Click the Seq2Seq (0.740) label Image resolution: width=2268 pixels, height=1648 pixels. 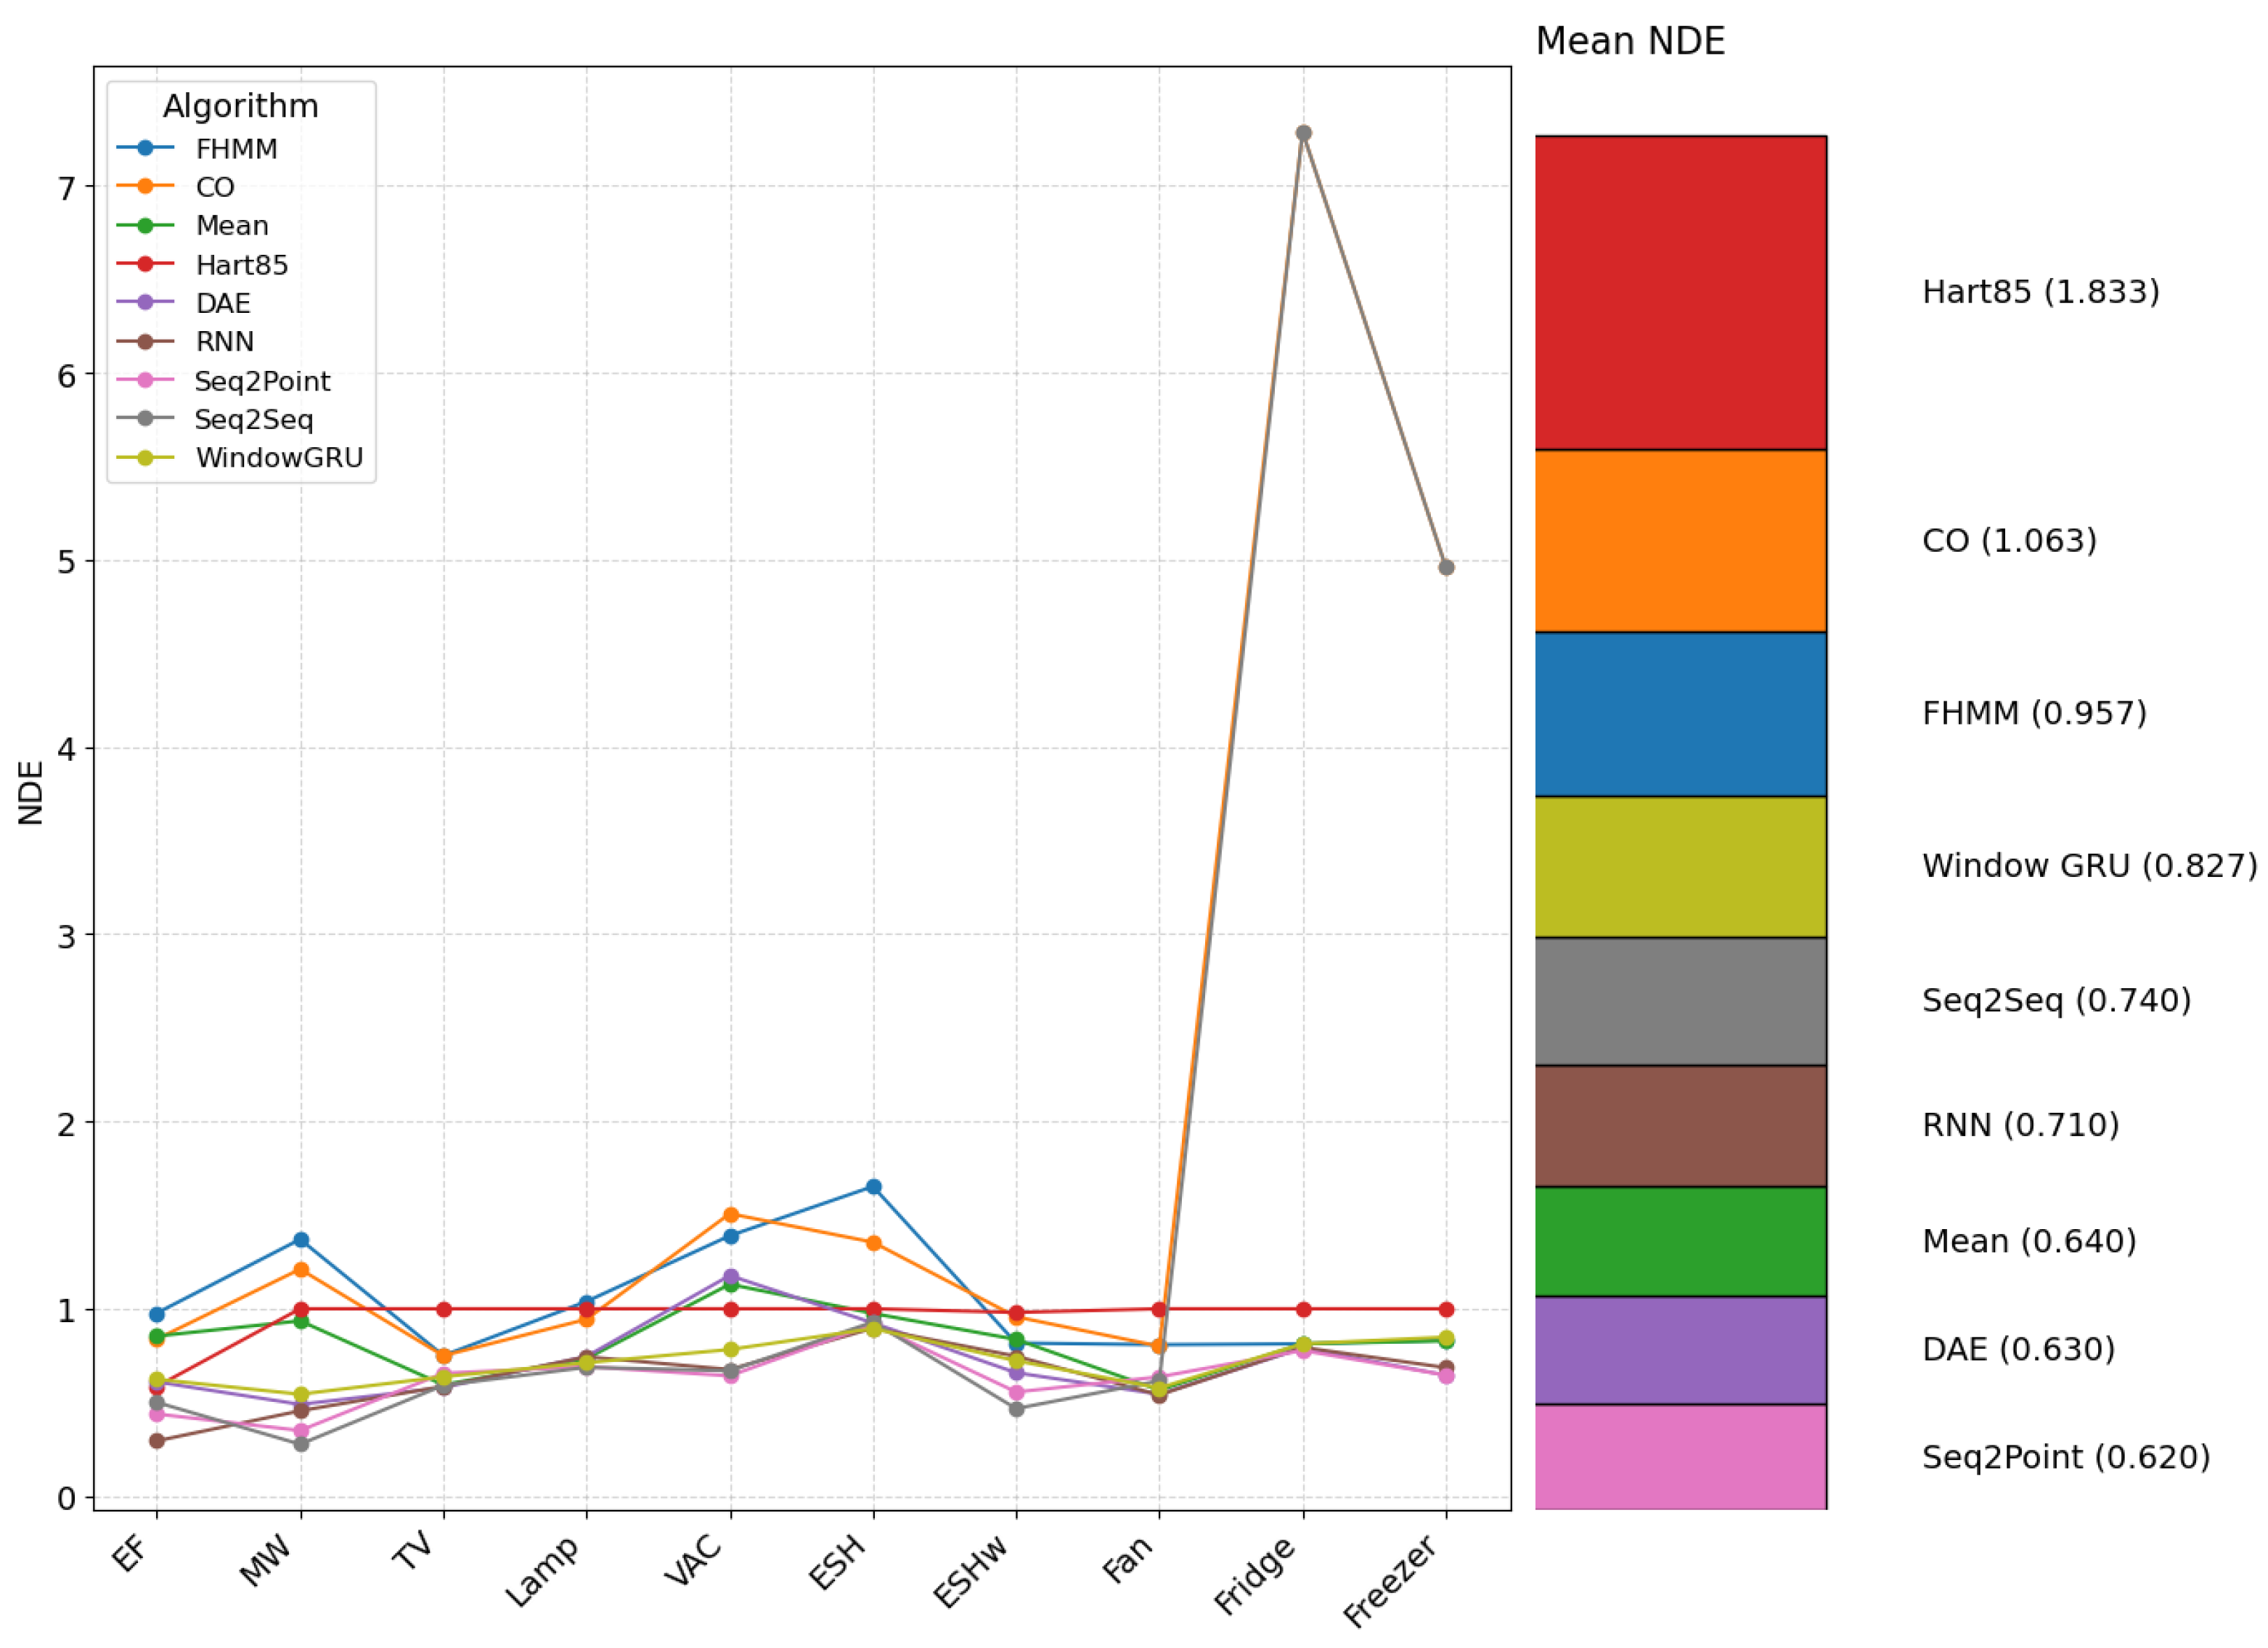coord(2056,1000)
